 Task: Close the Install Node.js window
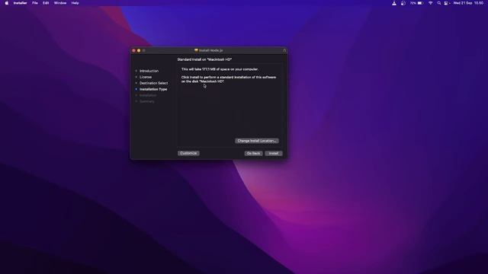pos(134,50)
